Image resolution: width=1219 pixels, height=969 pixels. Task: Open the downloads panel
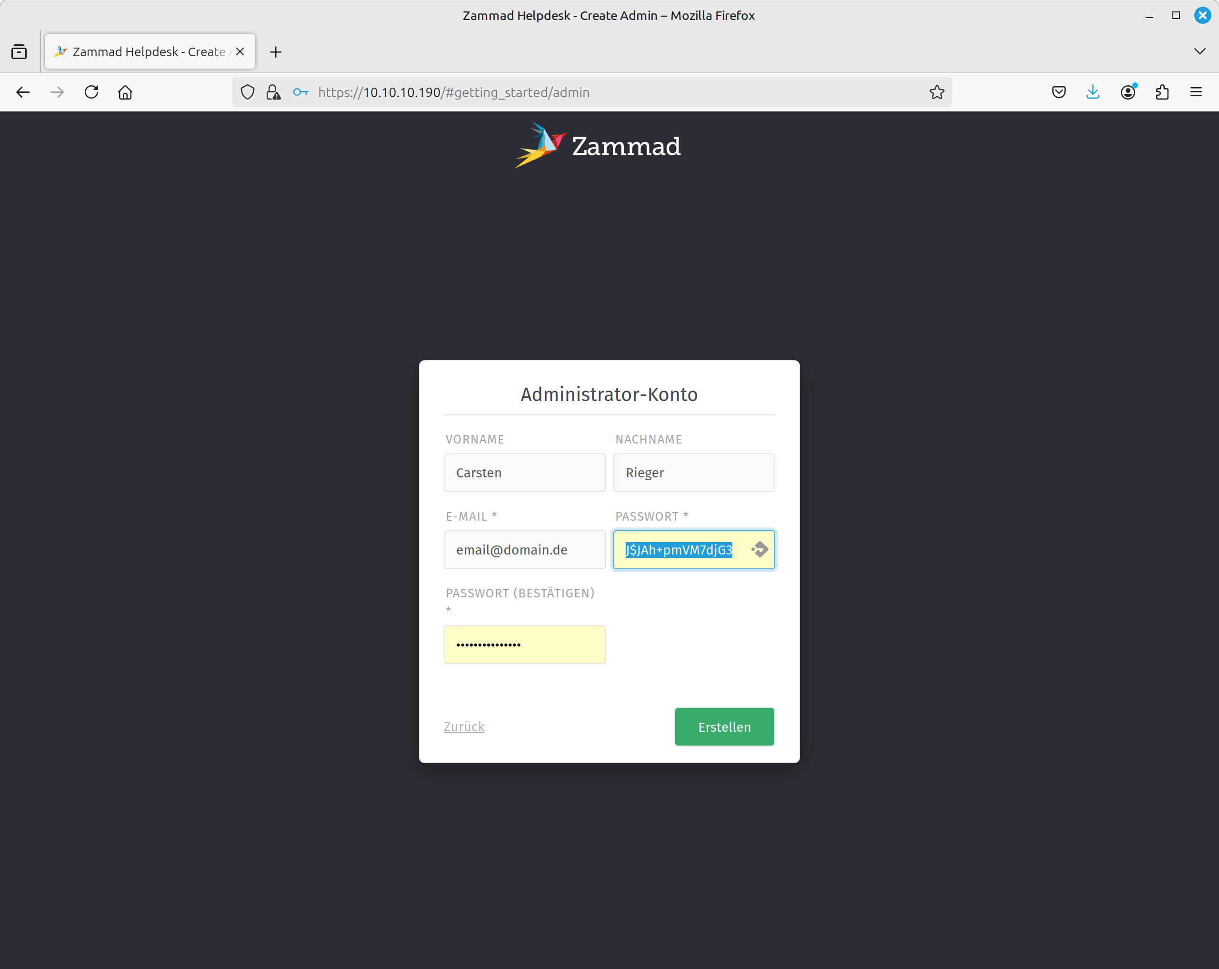(1093, 92)
